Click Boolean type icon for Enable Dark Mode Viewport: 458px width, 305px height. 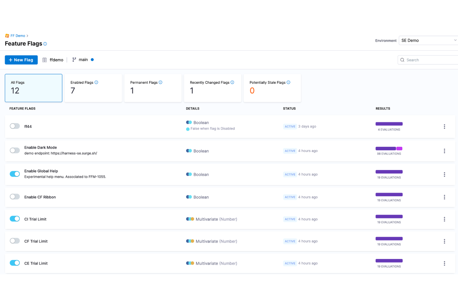tap(189, 151)
